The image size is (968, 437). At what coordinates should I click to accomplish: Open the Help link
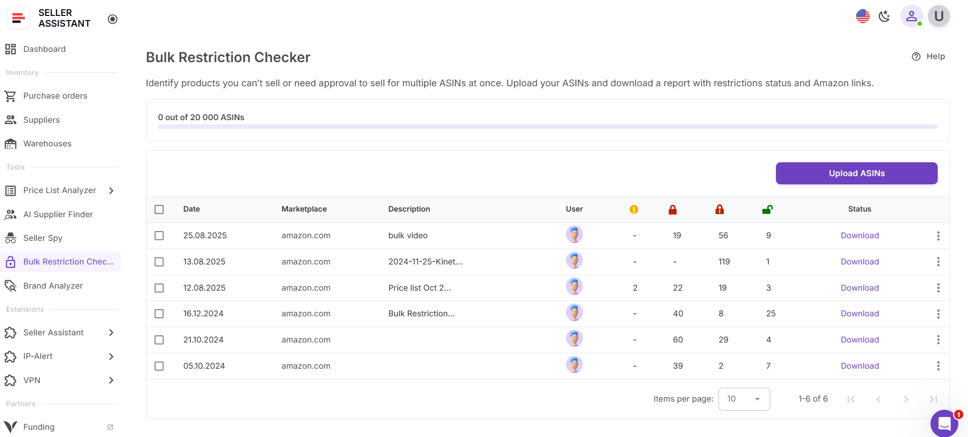[x=928, y=56]
